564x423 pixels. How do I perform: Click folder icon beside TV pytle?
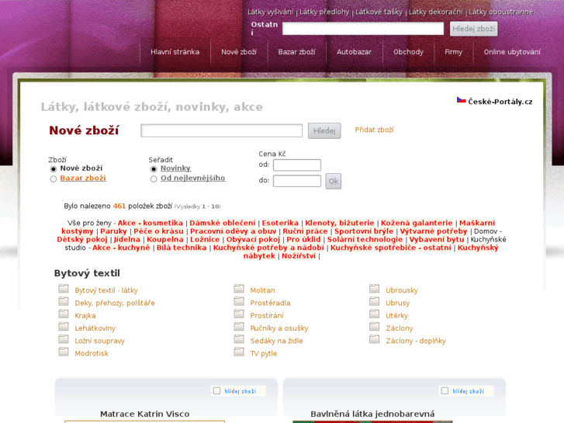click(x=239, y=352)
